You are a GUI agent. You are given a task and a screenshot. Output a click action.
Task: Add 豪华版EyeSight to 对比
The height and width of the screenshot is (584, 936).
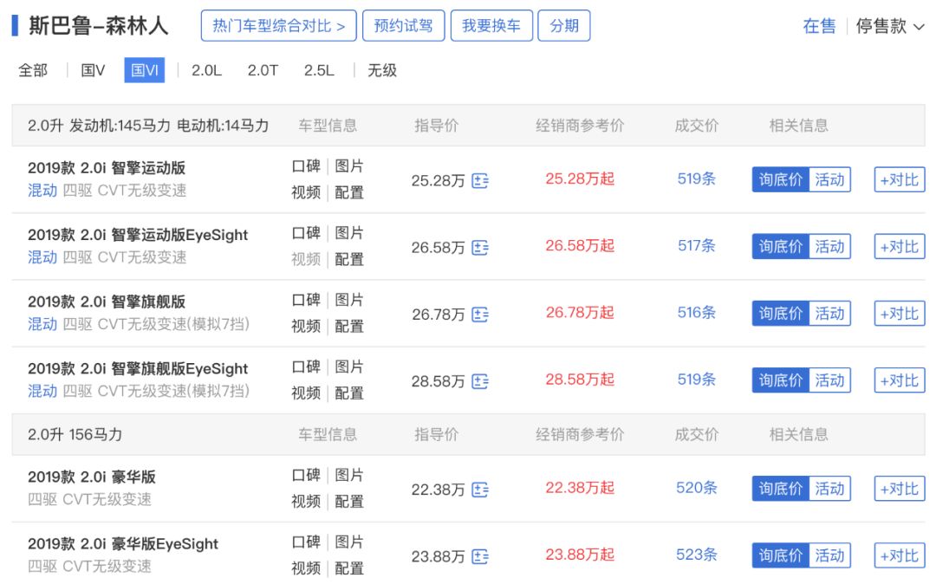click(900, 555)
